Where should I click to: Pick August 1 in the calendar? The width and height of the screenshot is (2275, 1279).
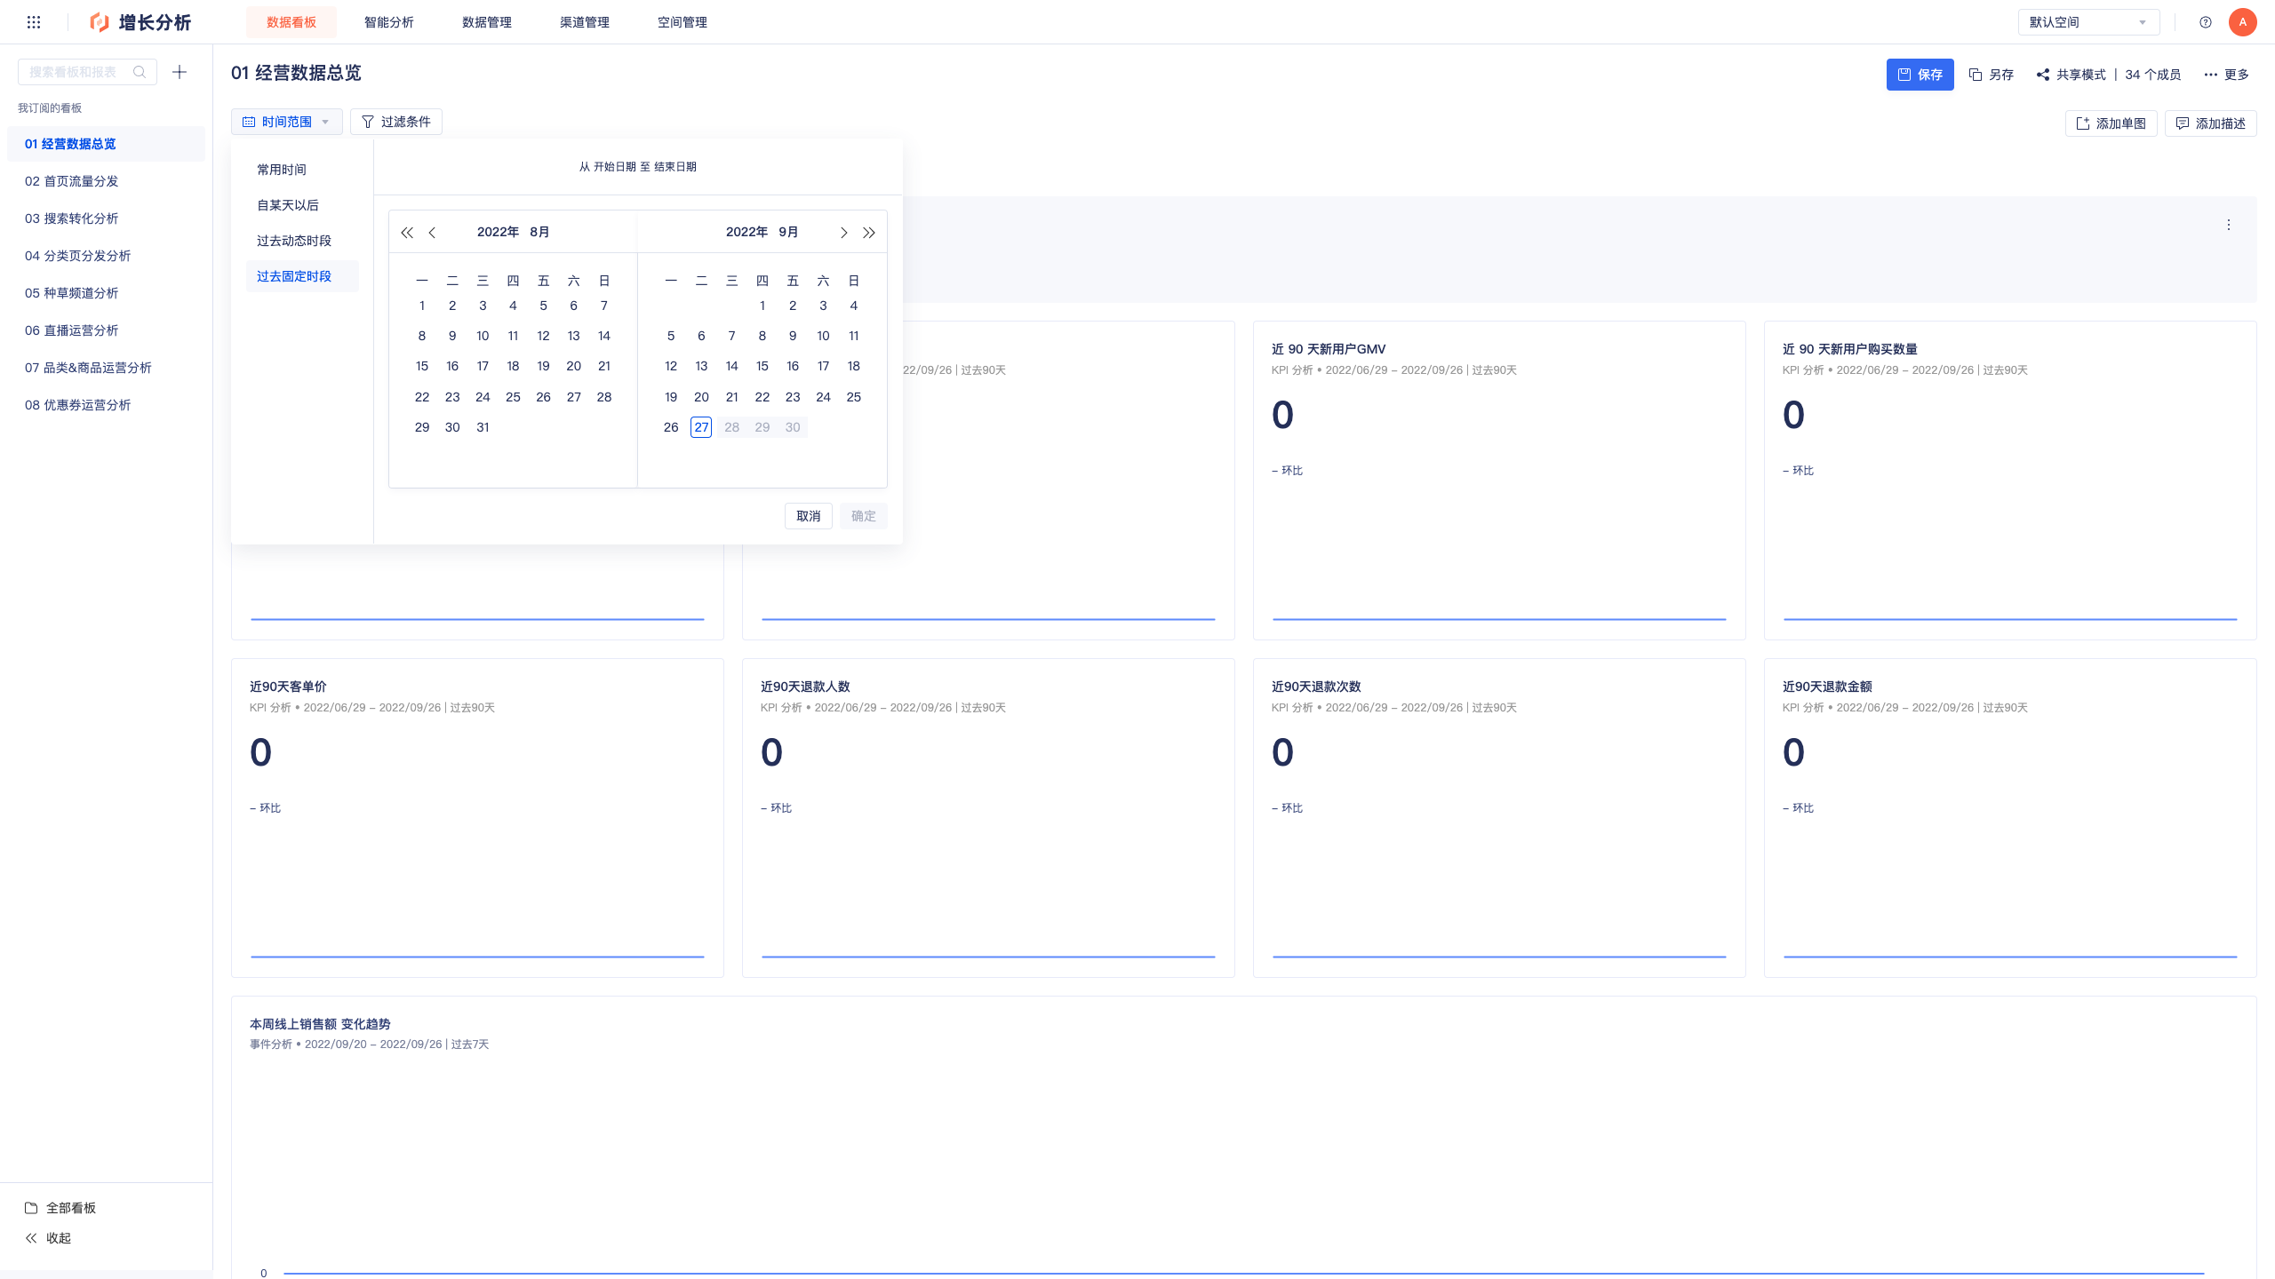[x=422, y=306]
